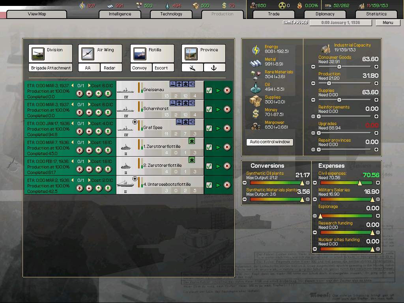This screenshot has width=404, height=303.
Task: Click green play arrow for 1. Zerstörerflottille
Action: click(218, 147)
